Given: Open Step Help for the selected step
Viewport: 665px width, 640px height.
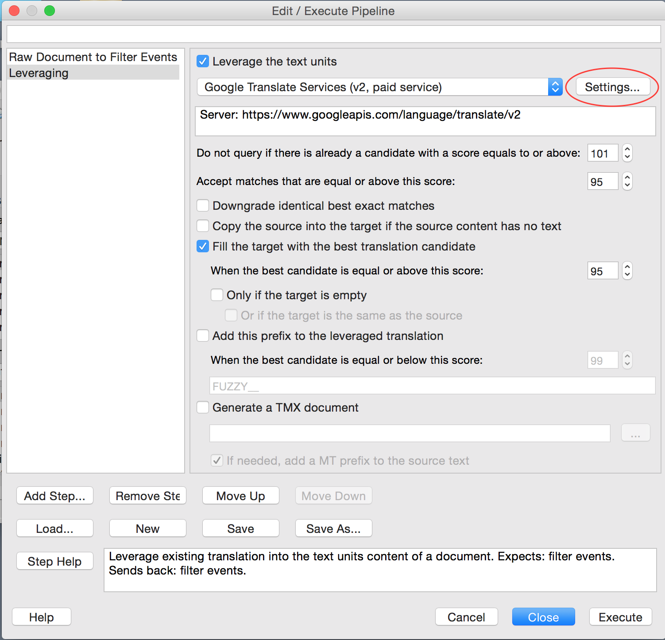Looking at the screenshot, I should 55,561.
